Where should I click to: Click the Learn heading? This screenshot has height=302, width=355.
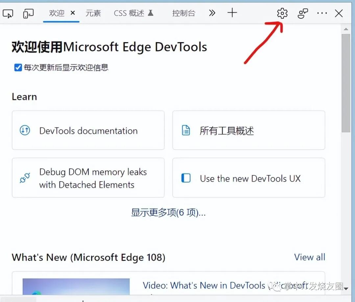point(24,97)
